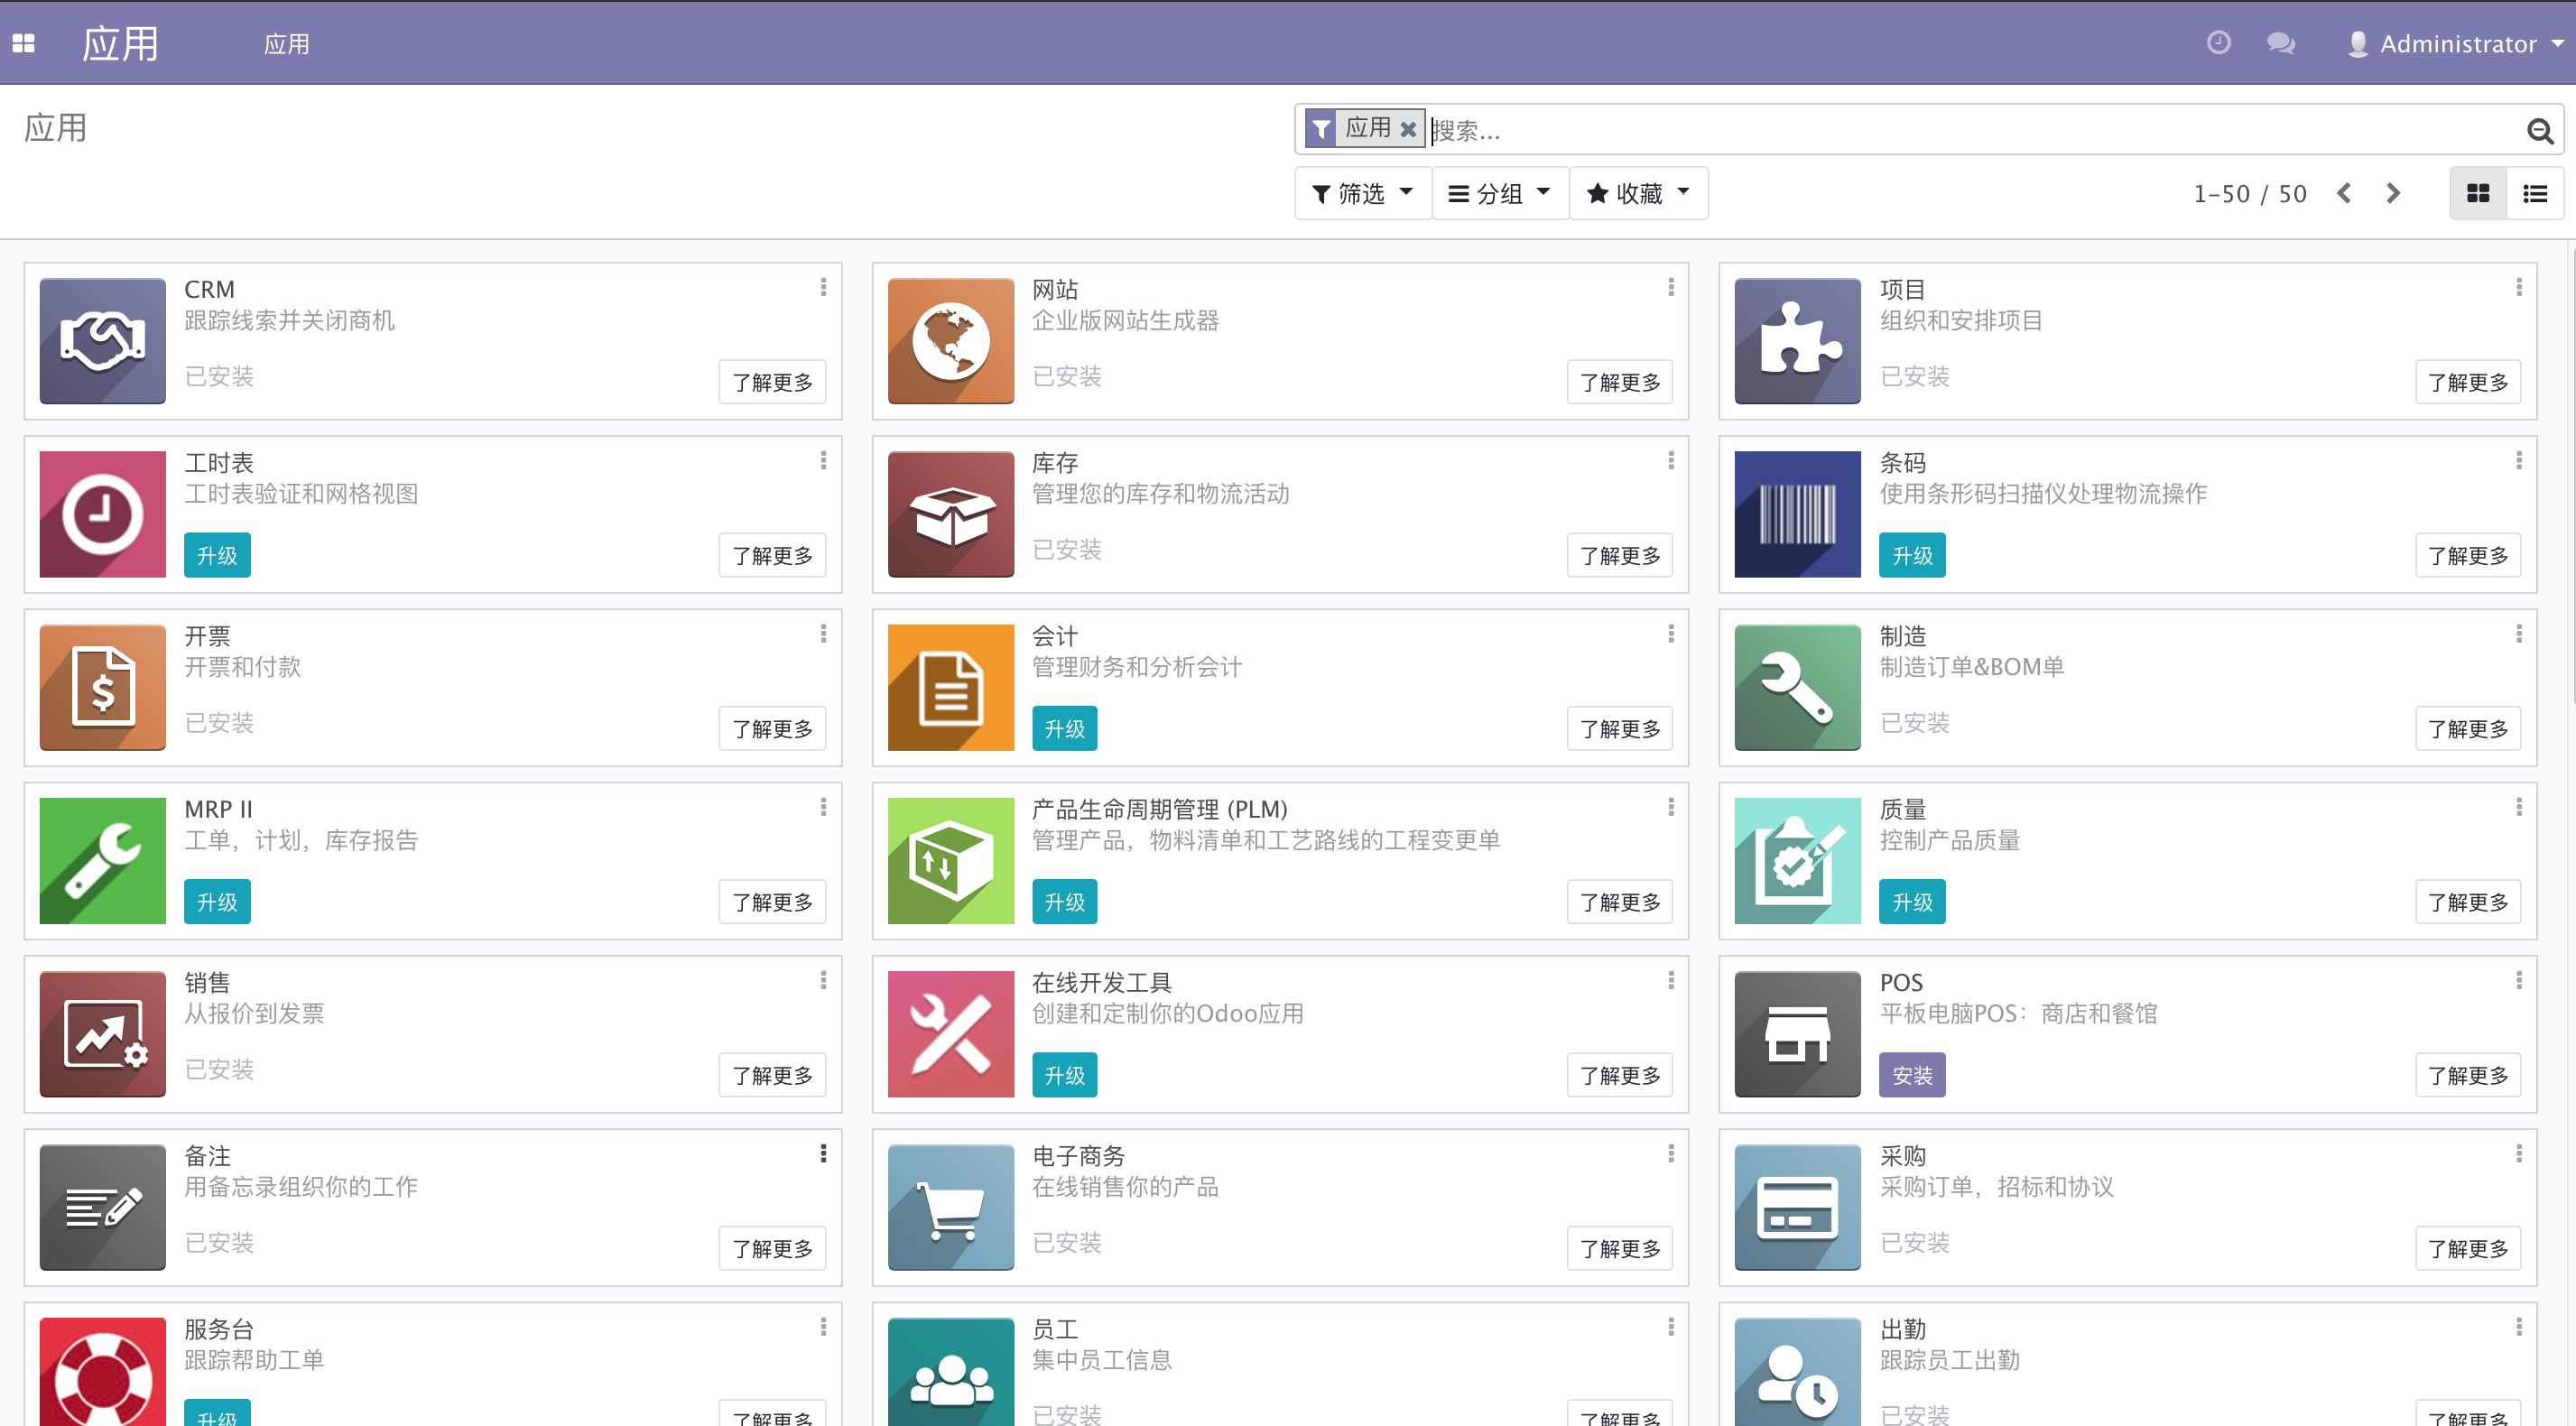Switch to kanban view
Viewport: 2576px width, 1426px height.
tap(2478, 193)
